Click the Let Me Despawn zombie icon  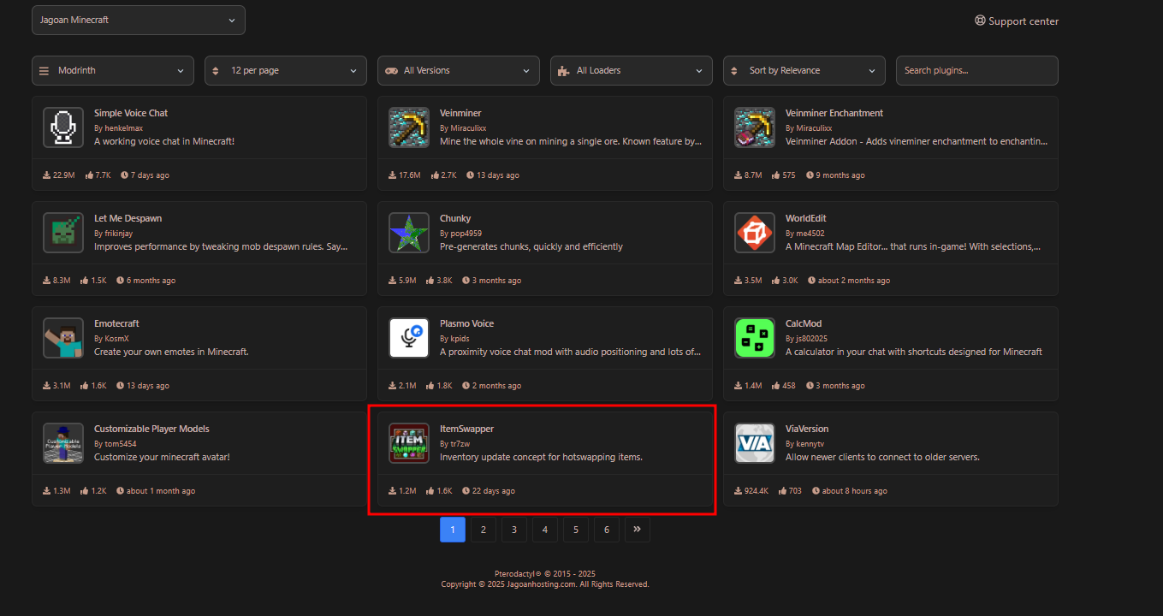63,233
